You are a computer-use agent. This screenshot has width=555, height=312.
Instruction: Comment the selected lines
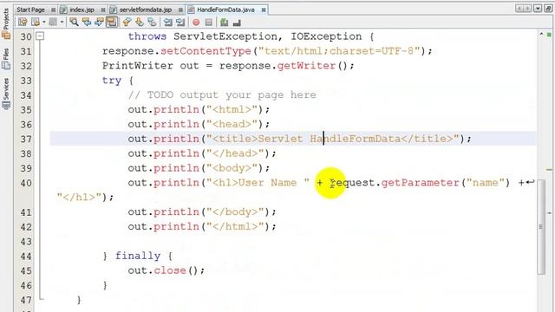224,23
